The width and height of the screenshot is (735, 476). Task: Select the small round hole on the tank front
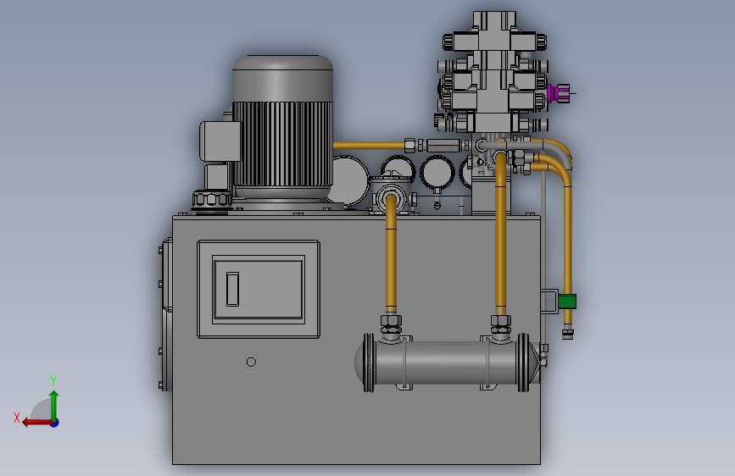pos(251,362)
